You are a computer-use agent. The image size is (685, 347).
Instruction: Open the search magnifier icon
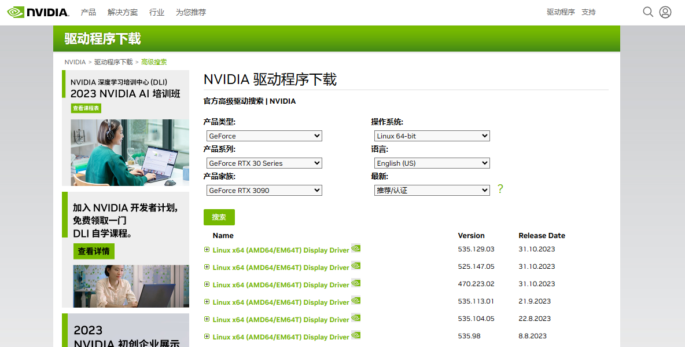(648, 12)
